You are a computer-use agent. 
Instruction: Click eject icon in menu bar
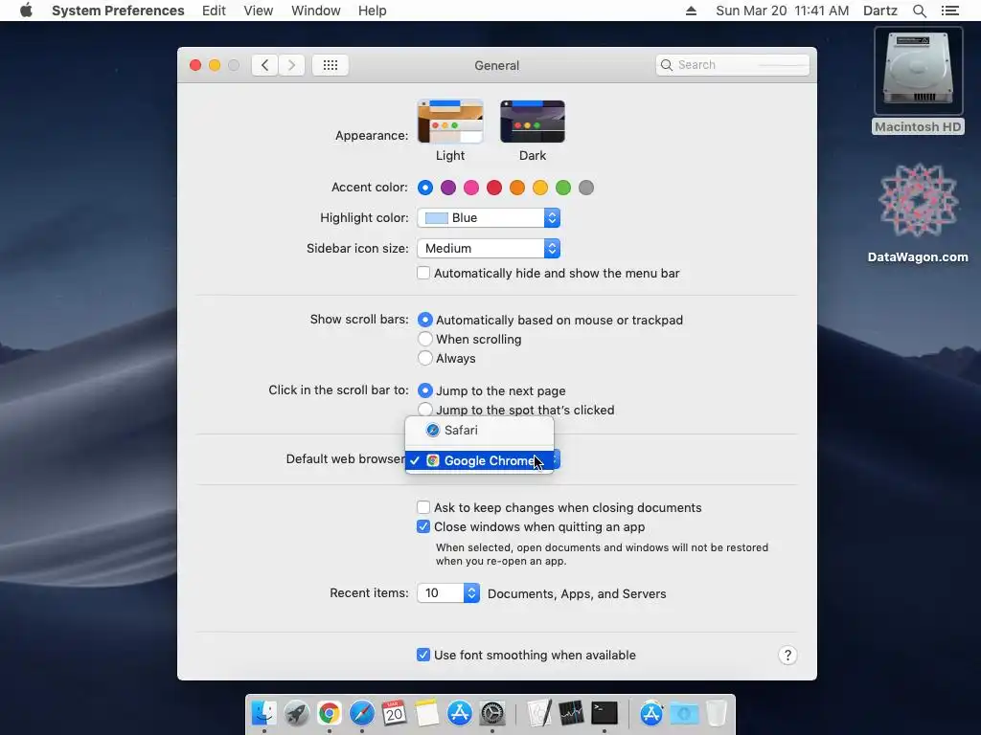691,11
